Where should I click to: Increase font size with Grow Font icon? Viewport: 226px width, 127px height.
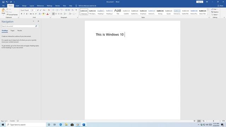(x=38, y=10)
